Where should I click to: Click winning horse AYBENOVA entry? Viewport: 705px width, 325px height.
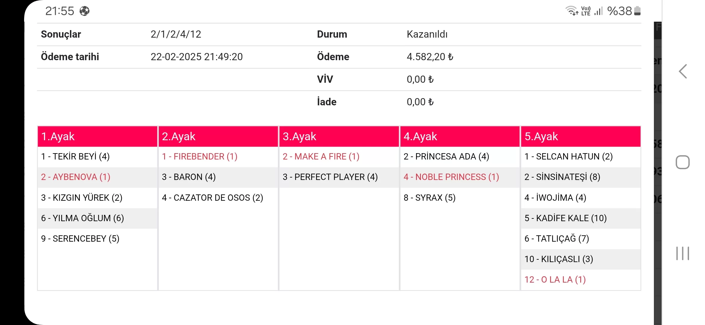pos(76,177)
